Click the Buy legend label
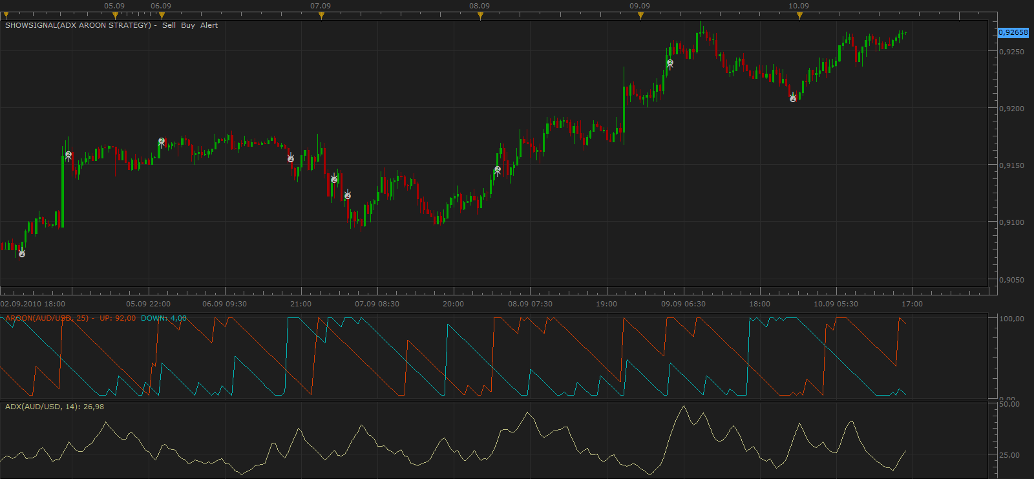The width and height of the screenshot is (1034, 479). 188,25
